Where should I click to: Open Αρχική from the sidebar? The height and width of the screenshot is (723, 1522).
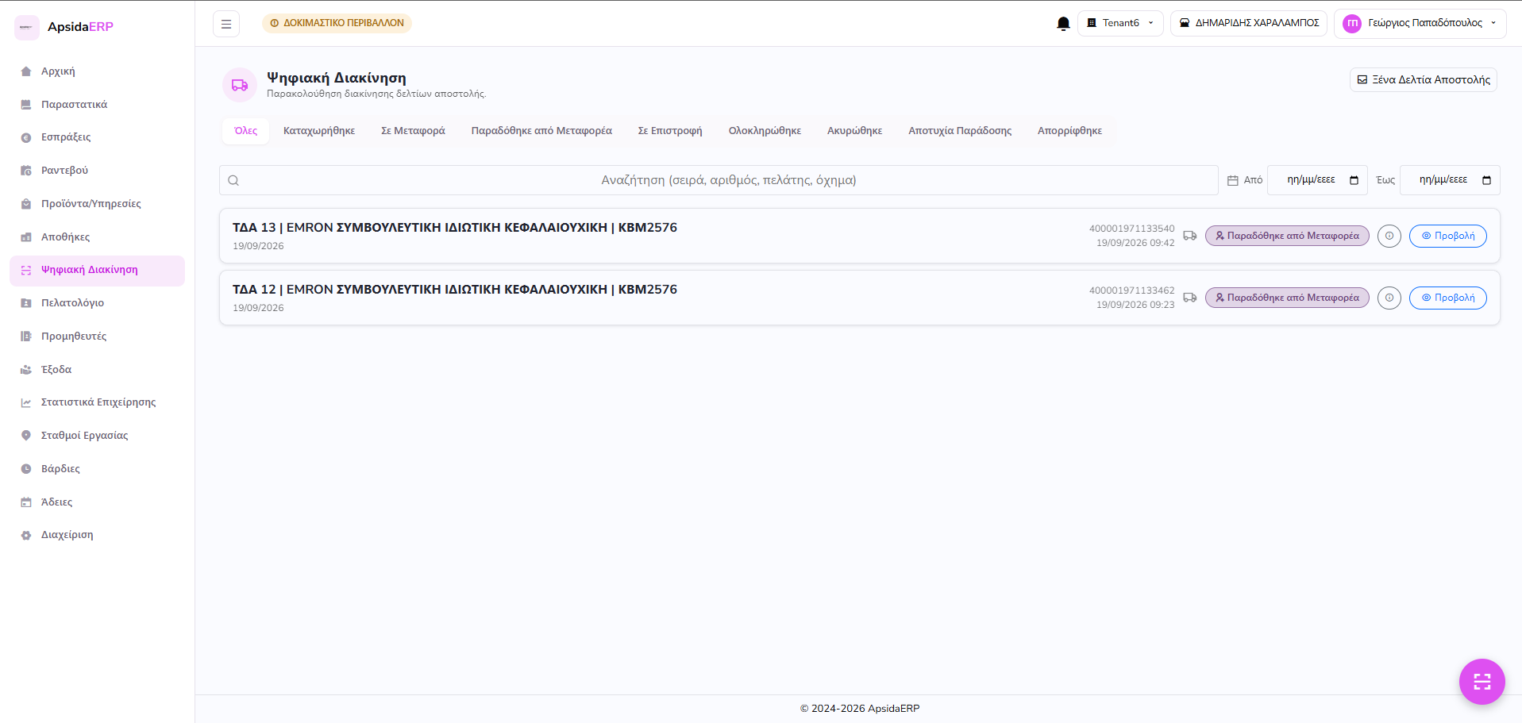tap(97, 71)
